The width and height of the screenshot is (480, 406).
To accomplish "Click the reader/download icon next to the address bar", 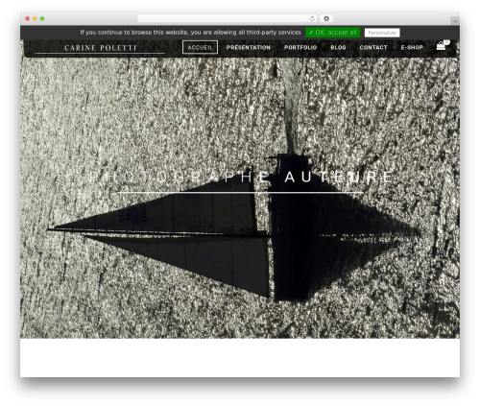I will click(326, 19).
